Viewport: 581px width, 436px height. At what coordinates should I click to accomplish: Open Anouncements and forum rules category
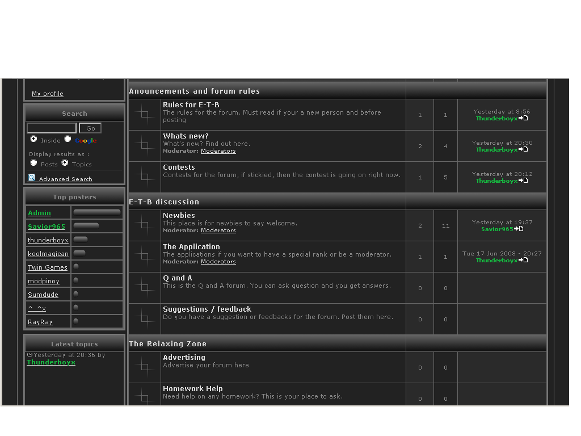(195, 91)
